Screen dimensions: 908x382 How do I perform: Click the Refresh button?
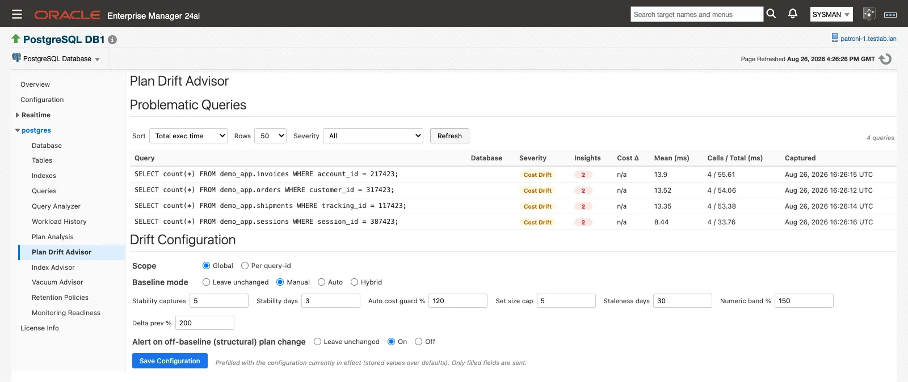click(x=449, y=136)
